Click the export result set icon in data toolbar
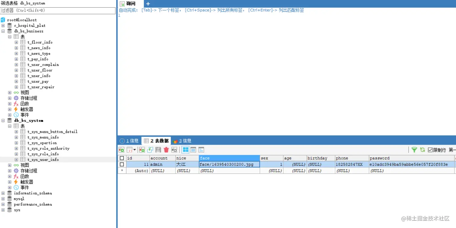 point(122,150)
